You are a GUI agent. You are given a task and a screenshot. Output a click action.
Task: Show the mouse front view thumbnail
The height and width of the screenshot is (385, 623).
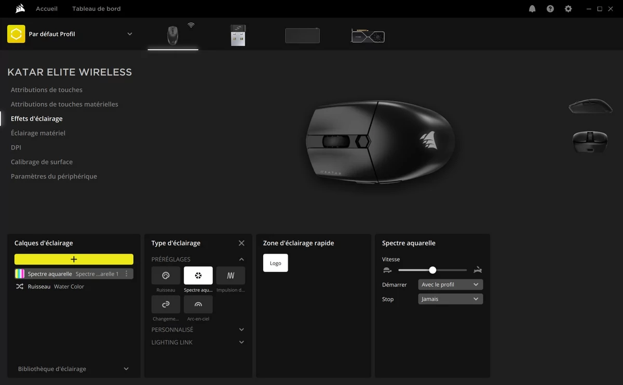click(590, 142)
